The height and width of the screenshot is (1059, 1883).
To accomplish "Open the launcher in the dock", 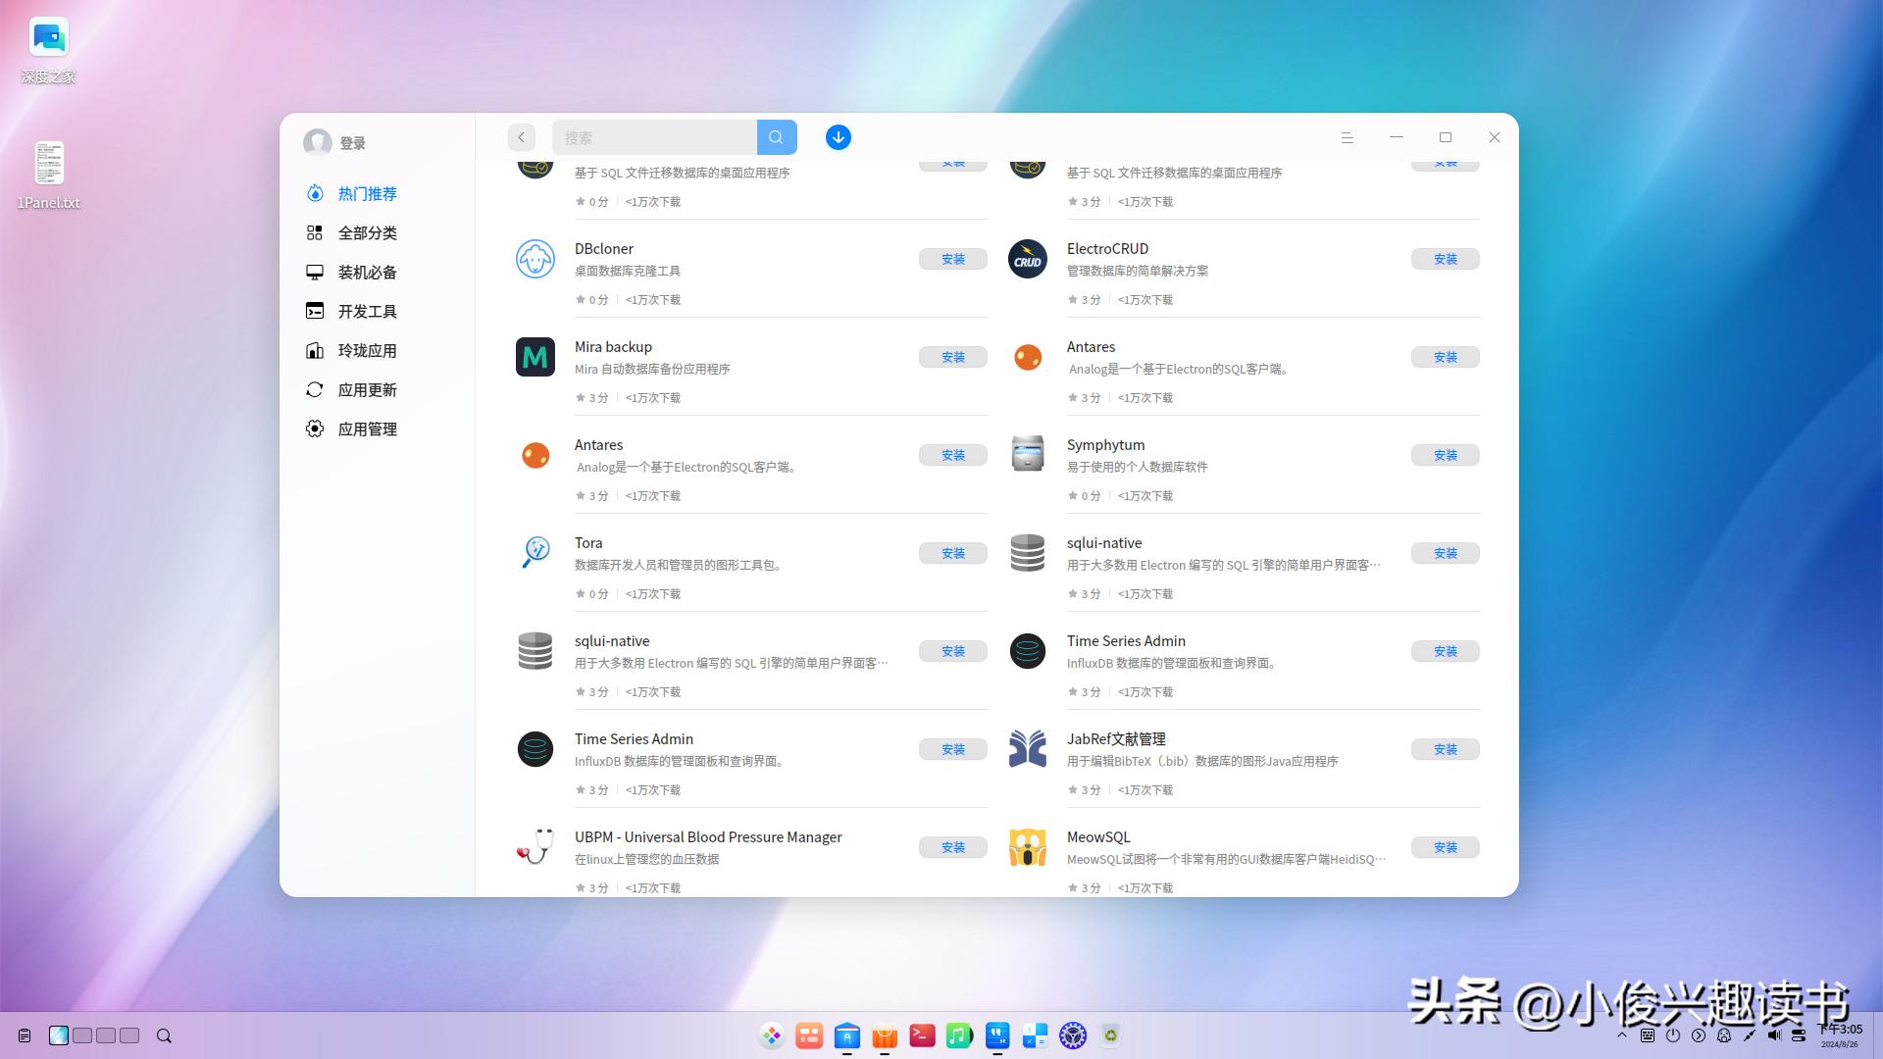I will [x=772, y=1035].
